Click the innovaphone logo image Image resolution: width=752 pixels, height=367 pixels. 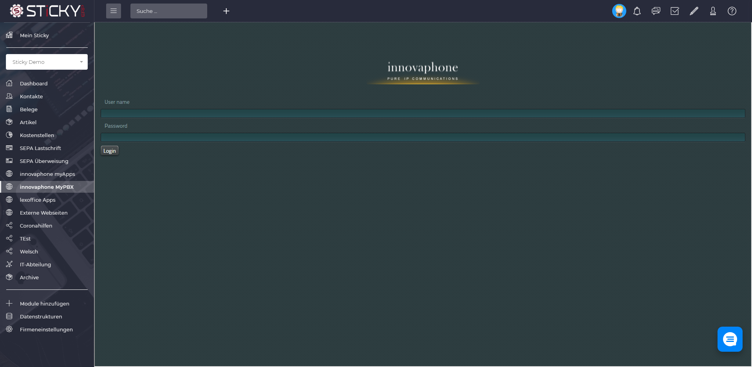(x=423, y=72)
